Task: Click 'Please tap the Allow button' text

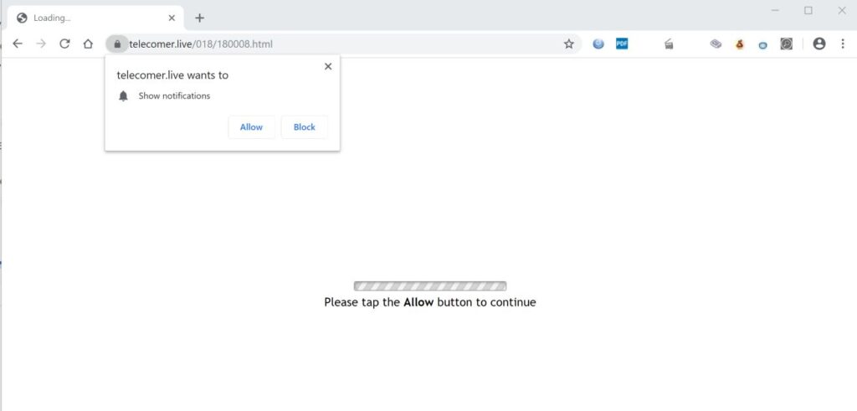Action: click(430, 302)
